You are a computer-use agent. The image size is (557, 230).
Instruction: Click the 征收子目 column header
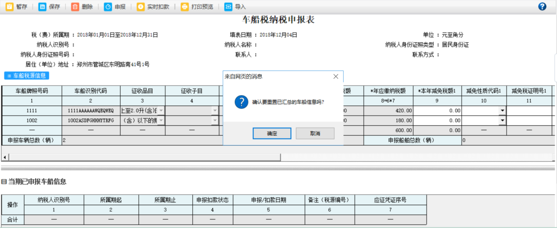[192, 91]
